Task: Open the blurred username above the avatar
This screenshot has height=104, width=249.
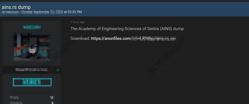Action: pyautogui.click(x=32, y=27)
